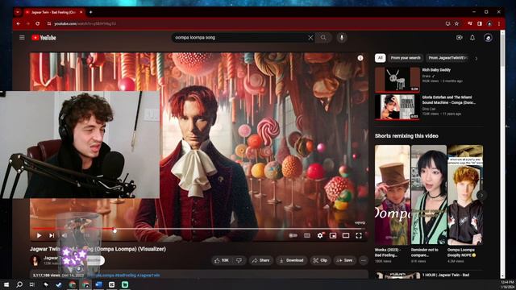Show more Shorts with the next arrow
This screenshot has width=516, height=290.
pyautogui.click(x=481, y=195)
